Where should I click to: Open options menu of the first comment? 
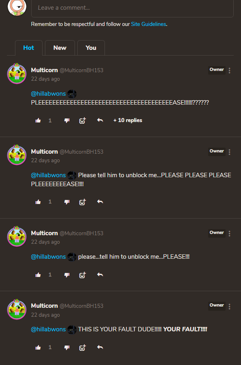229,71
